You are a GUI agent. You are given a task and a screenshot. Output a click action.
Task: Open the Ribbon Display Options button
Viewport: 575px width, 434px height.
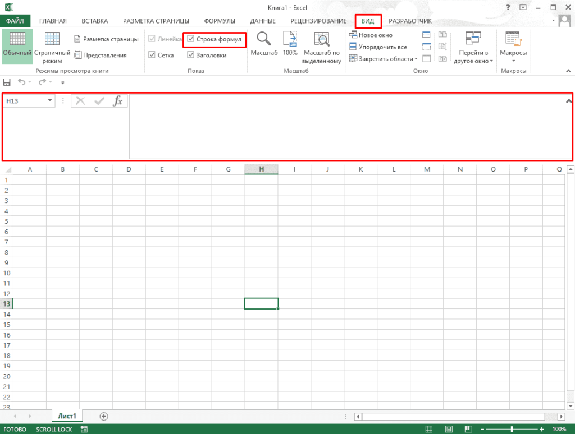523,7
